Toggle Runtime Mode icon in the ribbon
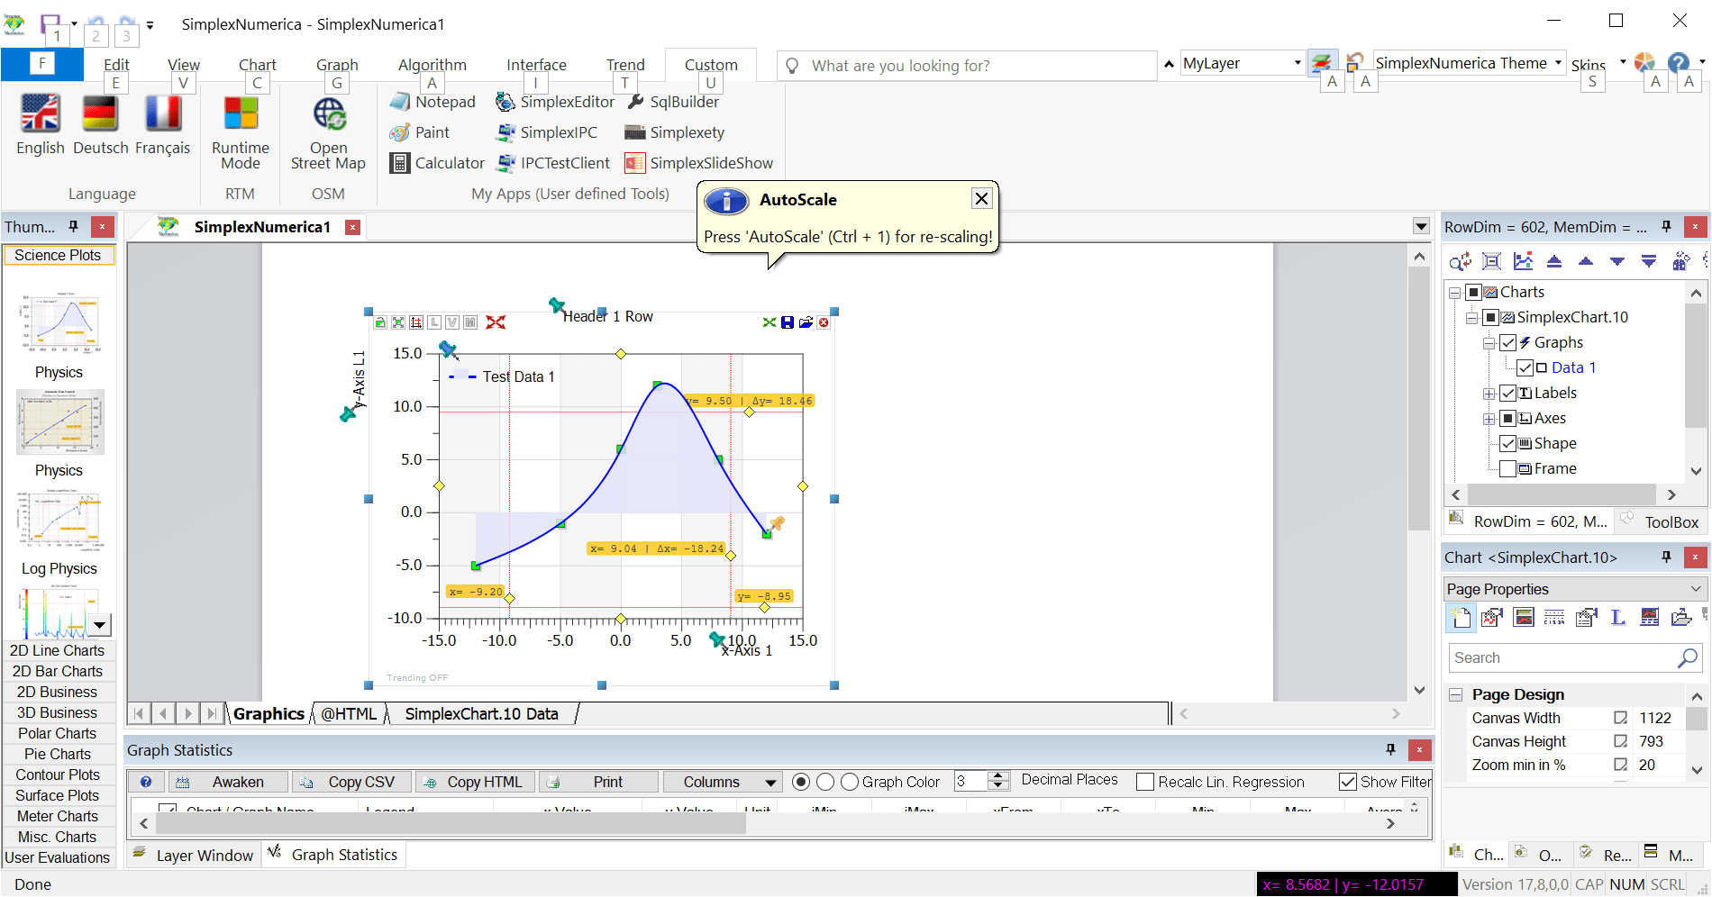 tap(241, 113)
